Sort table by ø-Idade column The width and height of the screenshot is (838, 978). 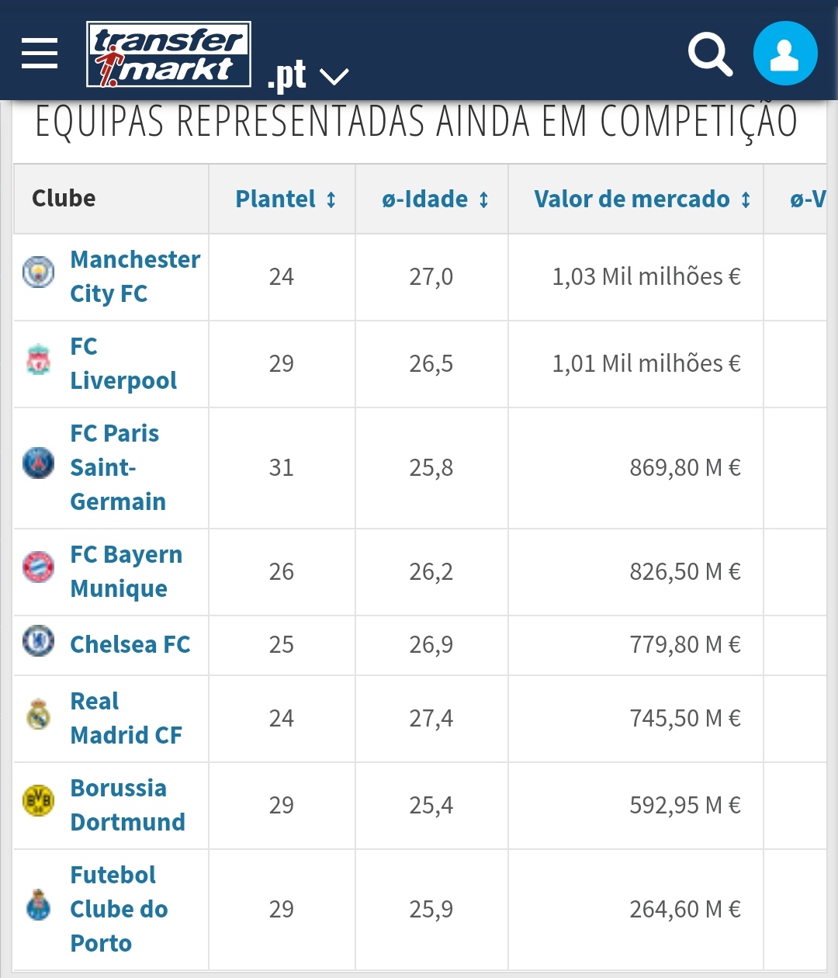pos(435,199)
